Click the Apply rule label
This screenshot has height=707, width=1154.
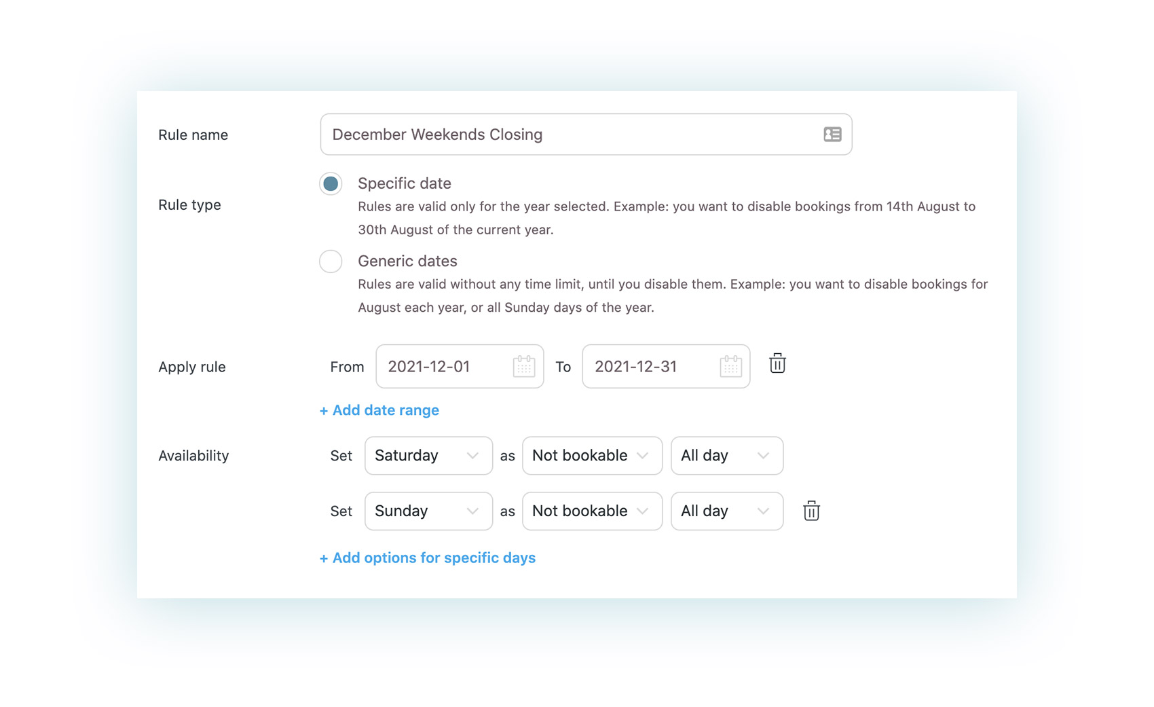coord(192,367)
